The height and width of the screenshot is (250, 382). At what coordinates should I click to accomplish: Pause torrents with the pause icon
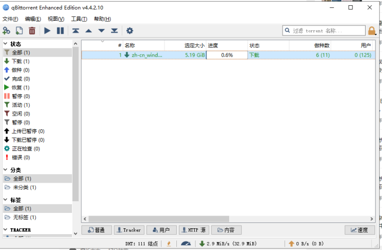click(x=60, y=31)
